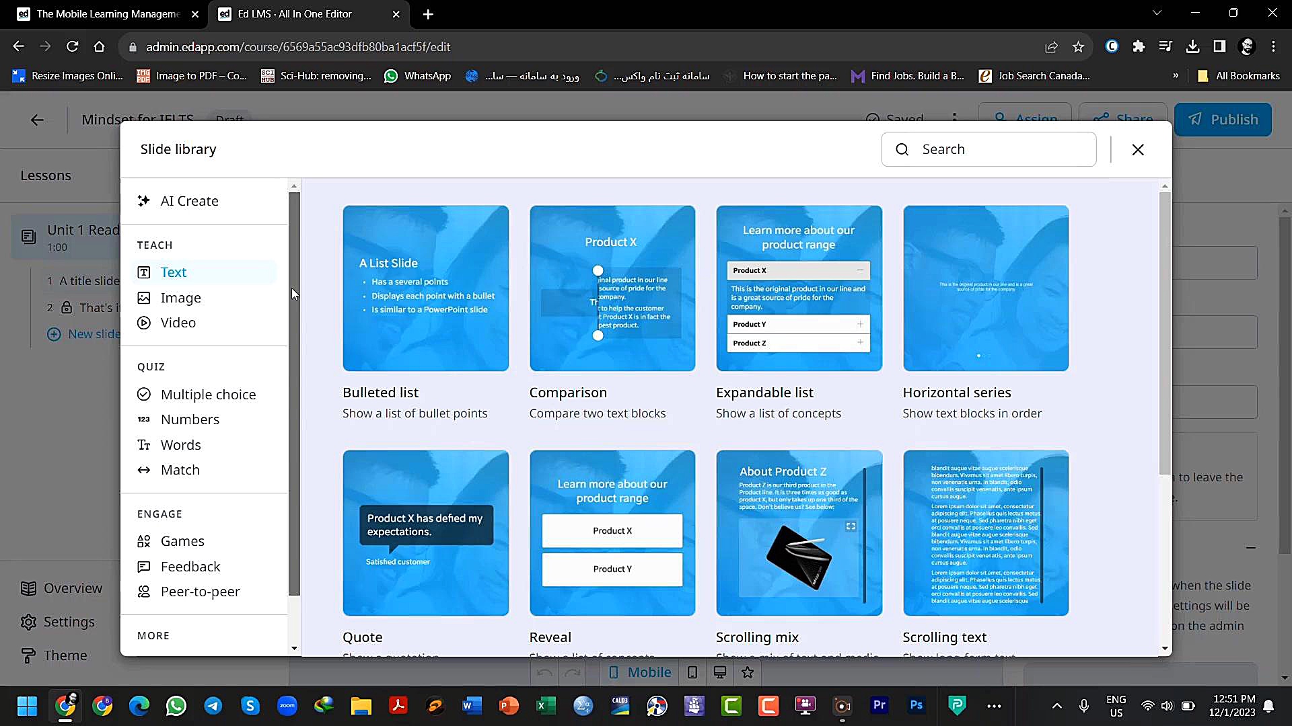Close the Slide library dialog
1292x726 pixels.
[x=1138, y=150]
